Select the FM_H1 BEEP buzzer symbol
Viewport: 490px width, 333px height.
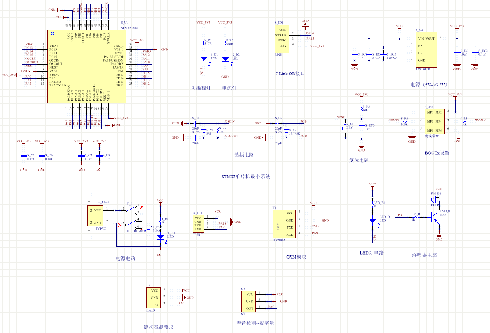coord(434,198)
